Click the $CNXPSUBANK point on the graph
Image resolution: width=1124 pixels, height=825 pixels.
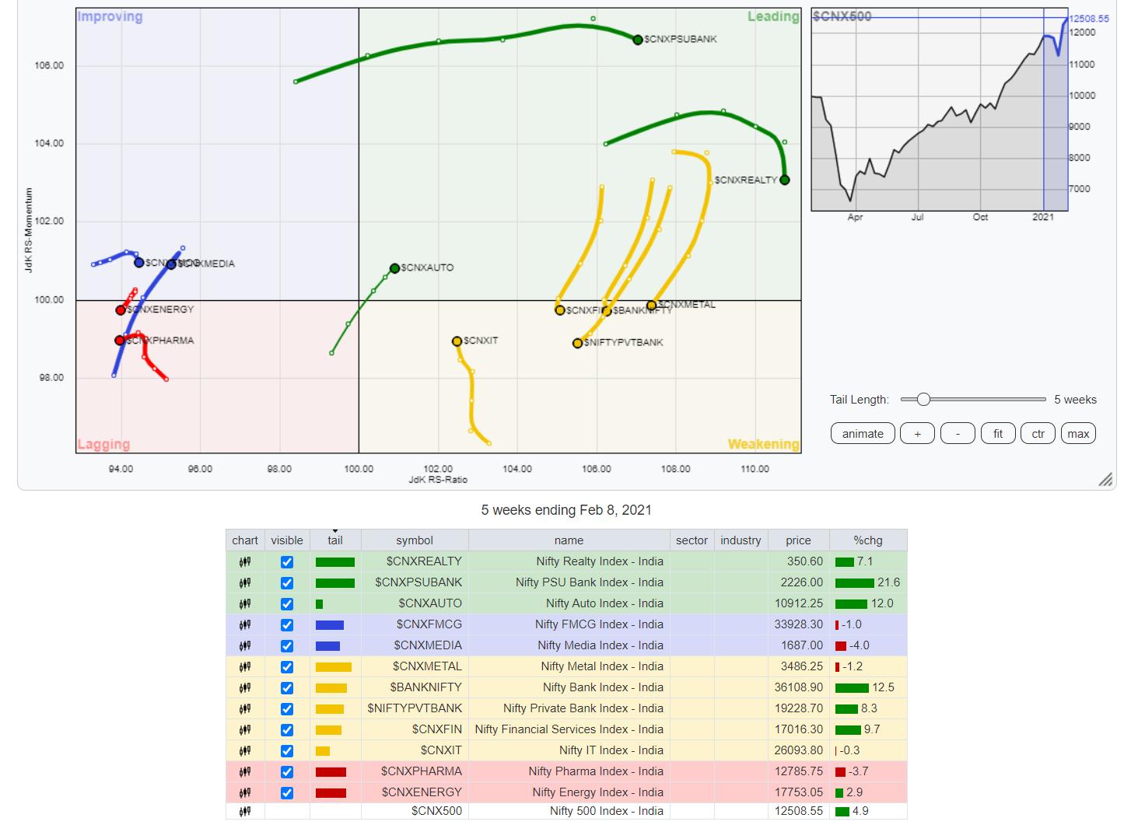coord(638,40)
